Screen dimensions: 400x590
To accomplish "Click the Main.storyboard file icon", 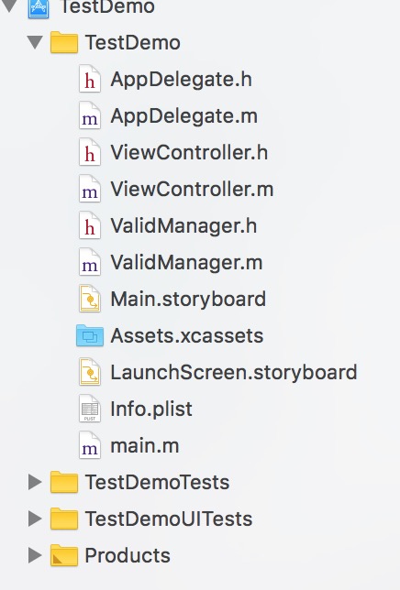I will [90, 300].
